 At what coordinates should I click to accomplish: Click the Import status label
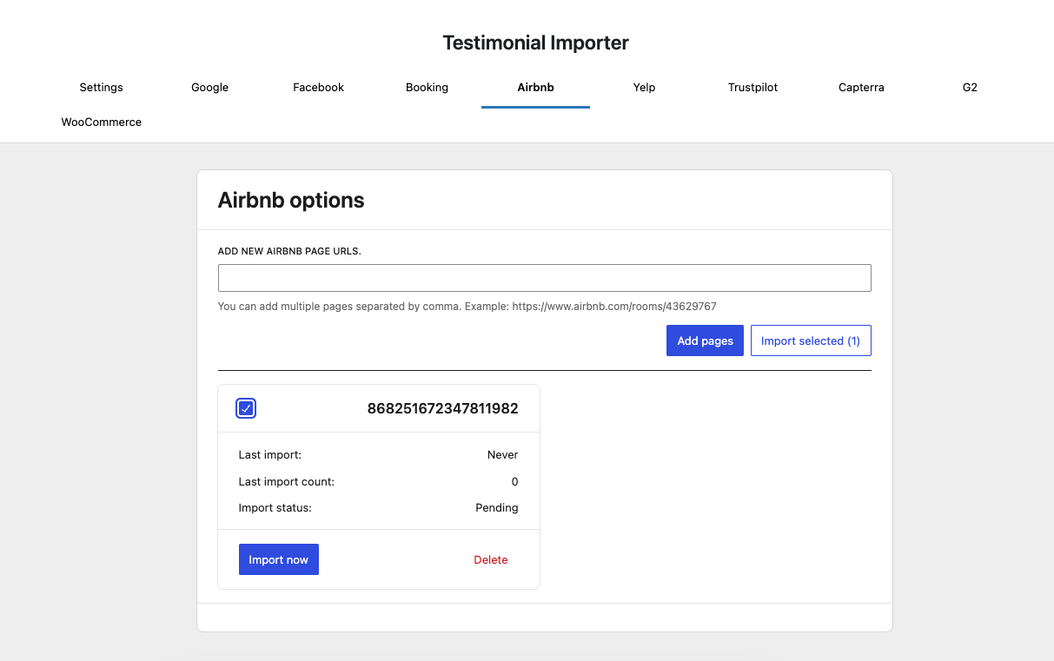pyautogui.click(x=275, y=507)
